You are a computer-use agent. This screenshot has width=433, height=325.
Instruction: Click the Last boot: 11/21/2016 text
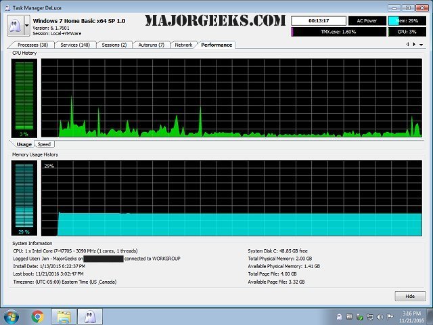point(48,274)
